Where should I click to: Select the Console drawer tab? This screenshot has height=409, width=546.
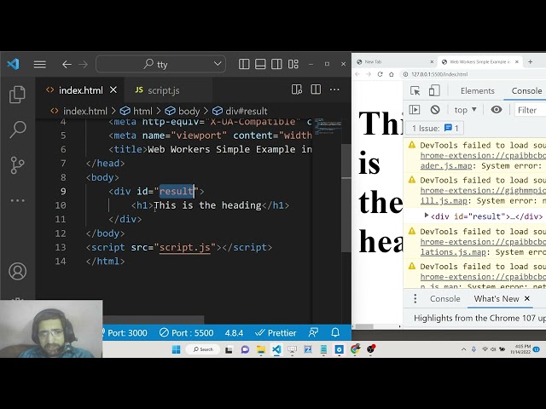point(444,299)
